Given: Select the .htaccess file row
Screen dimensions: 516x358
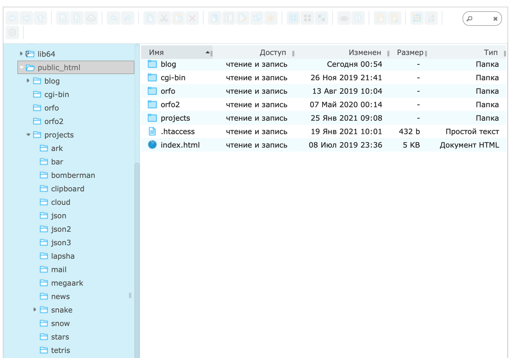Looking at the screenshot, I should coord(323,131).
